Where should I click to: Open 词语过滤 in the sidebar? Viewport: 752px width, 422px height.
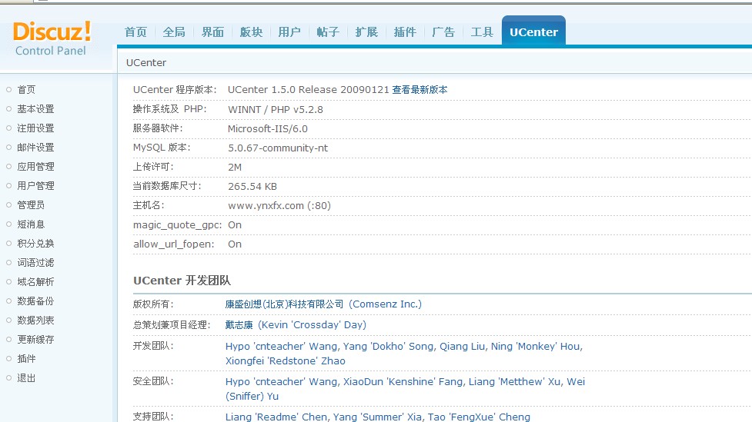[x=35, y=262]
